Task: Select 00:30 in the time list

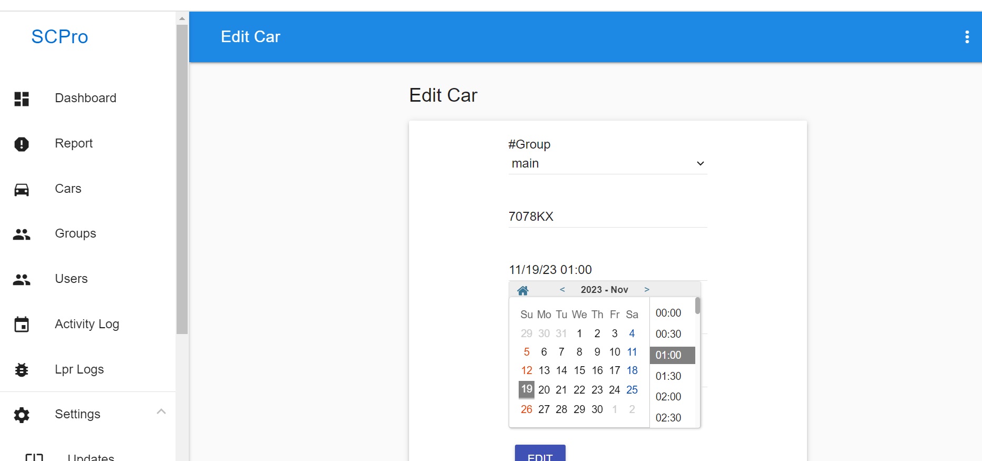Action: point(668,334)
